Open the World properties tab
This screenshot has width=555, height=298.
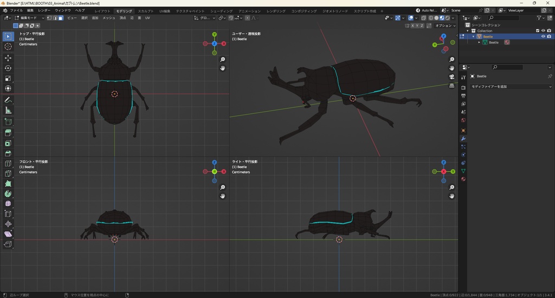(x=463, y=120)
